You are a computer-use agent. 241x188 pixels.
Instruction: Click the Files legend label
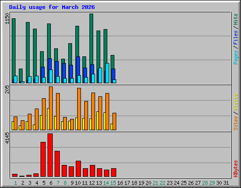click(x=235, y=38)
